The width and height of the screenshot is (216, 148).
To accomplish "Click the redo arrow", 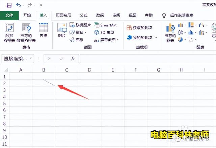I will click(x=29, y=5).
